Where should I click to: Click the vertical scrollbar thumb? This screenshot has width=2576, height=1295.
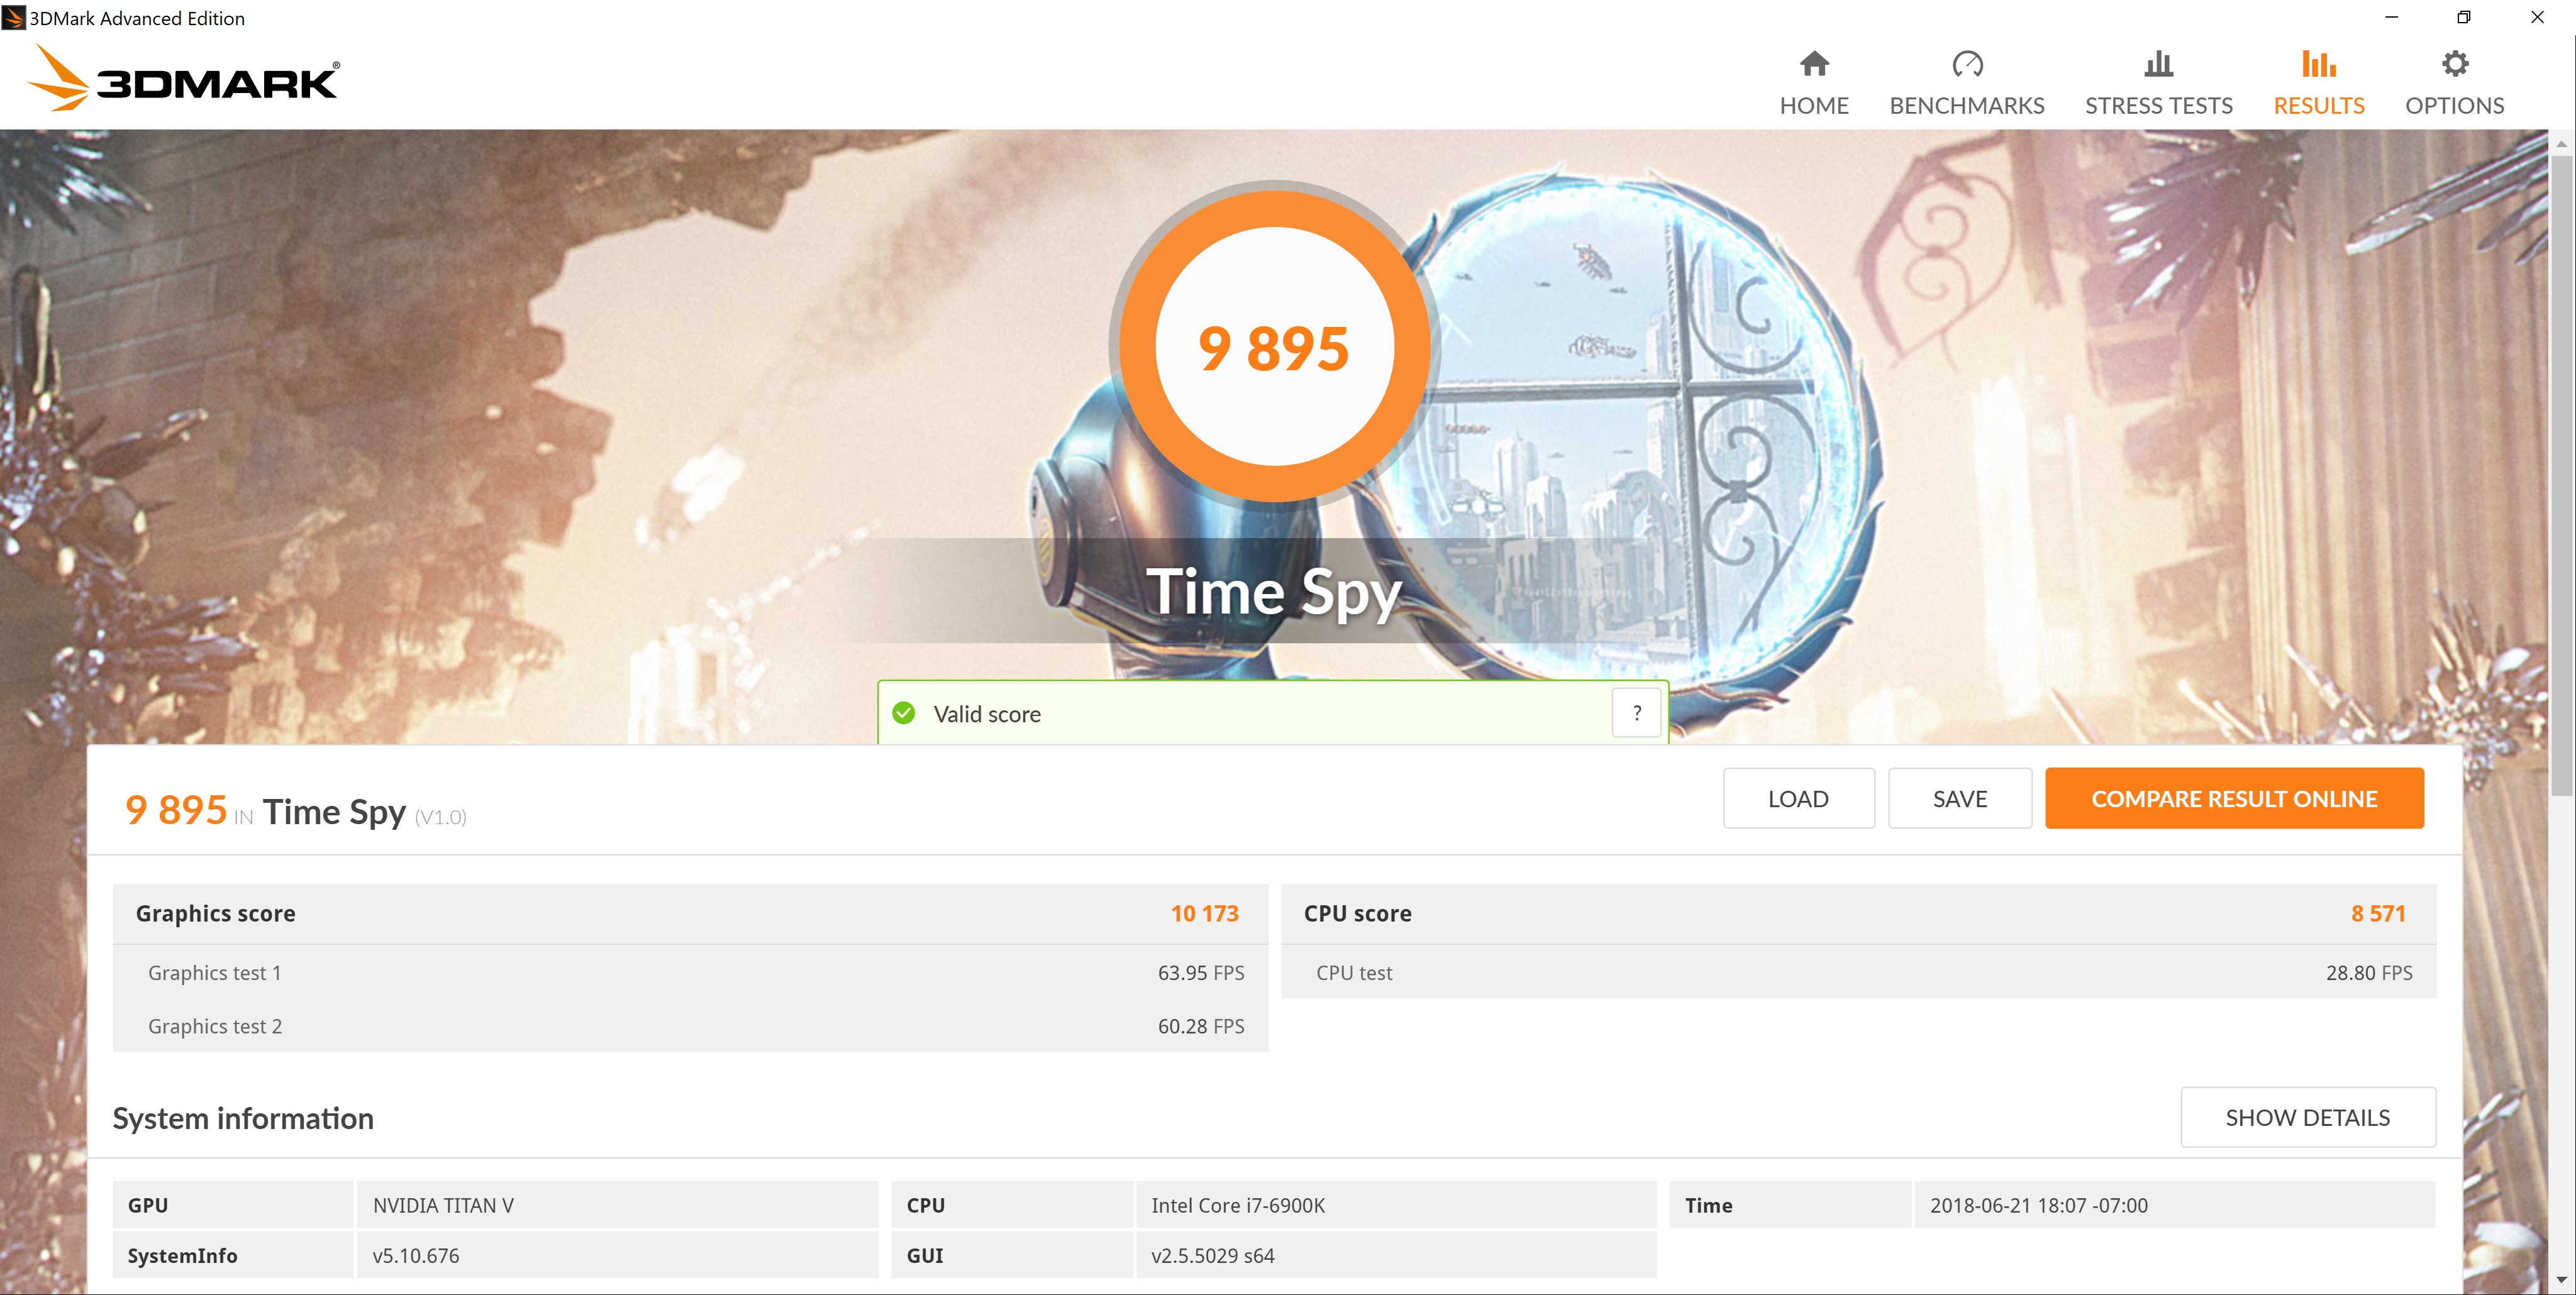(2561, 475)
